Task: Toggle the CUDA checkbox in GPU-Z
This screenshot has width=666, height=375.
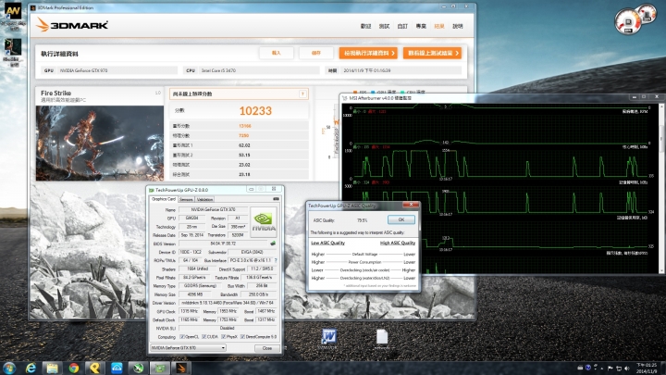Action: click(x=203, y=337)
